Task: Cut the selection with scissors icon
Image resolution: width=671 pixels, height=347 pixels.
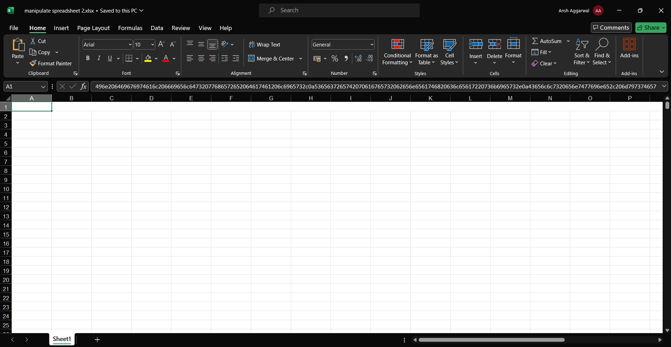Action: point(33,41)
